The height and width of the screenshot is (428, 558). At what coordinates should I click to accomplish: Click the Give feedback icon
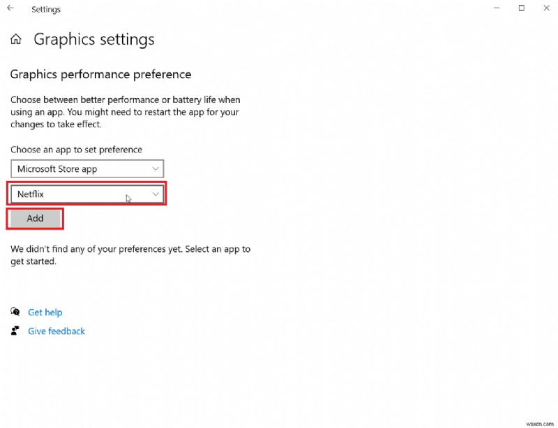[15, 331]
